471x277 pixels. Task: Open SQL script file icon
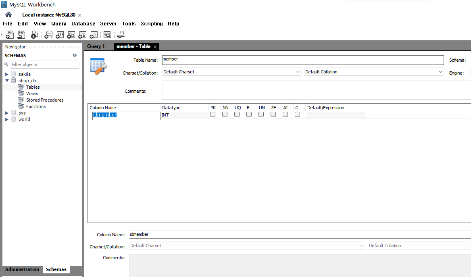(x=21, y=35)
